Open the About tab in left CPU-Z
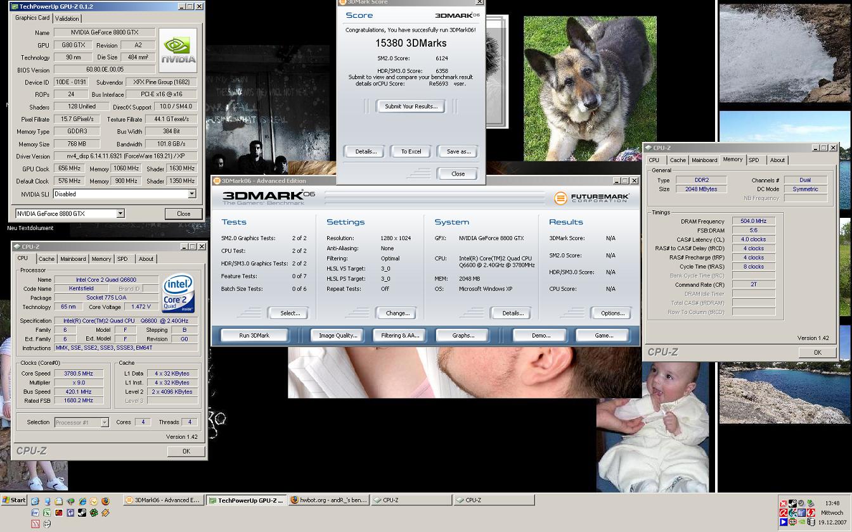 coord(146,258)
